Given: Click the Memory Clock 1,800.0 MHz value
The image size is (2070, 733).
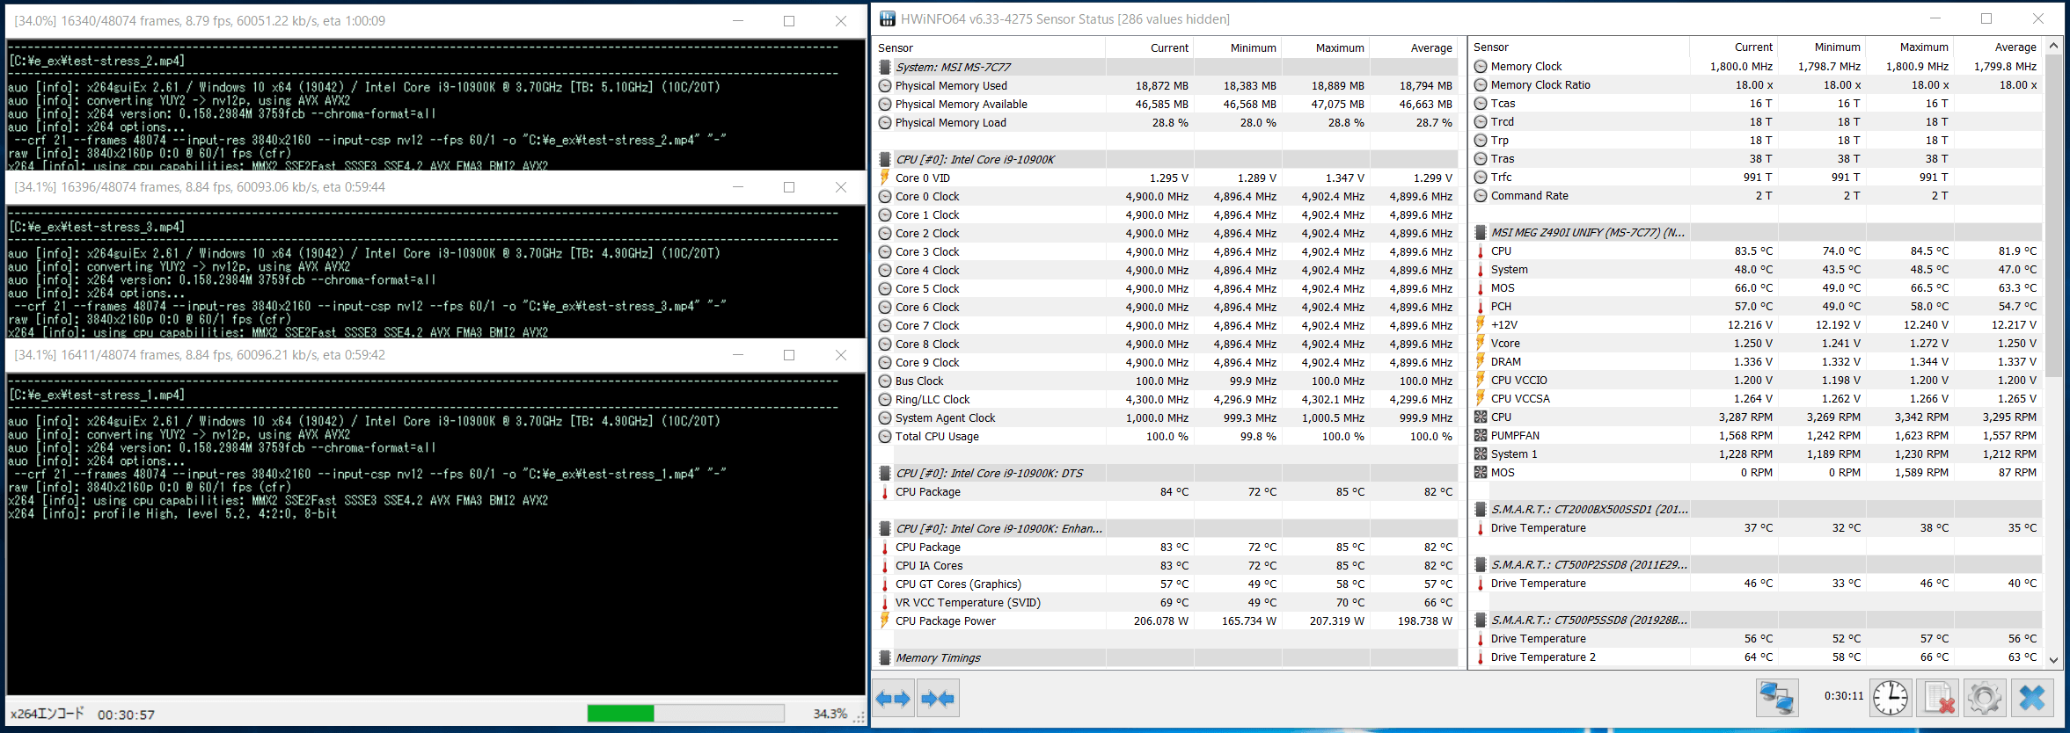Looking at the screenshot, I should (1741, 66).
